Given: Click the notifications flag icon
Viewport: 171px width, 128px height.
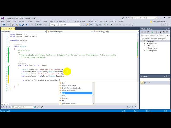Looking at the screenshot, I should coord(127,18).
